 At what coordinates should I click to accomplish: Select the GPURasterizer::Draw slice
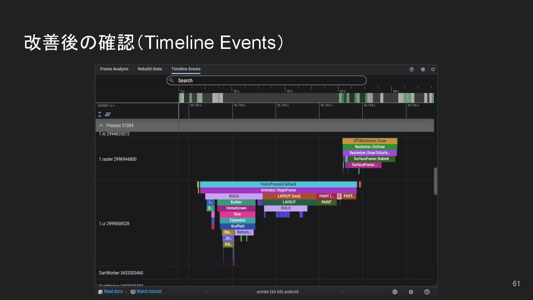pyautogui.click(x=370, y=141)
